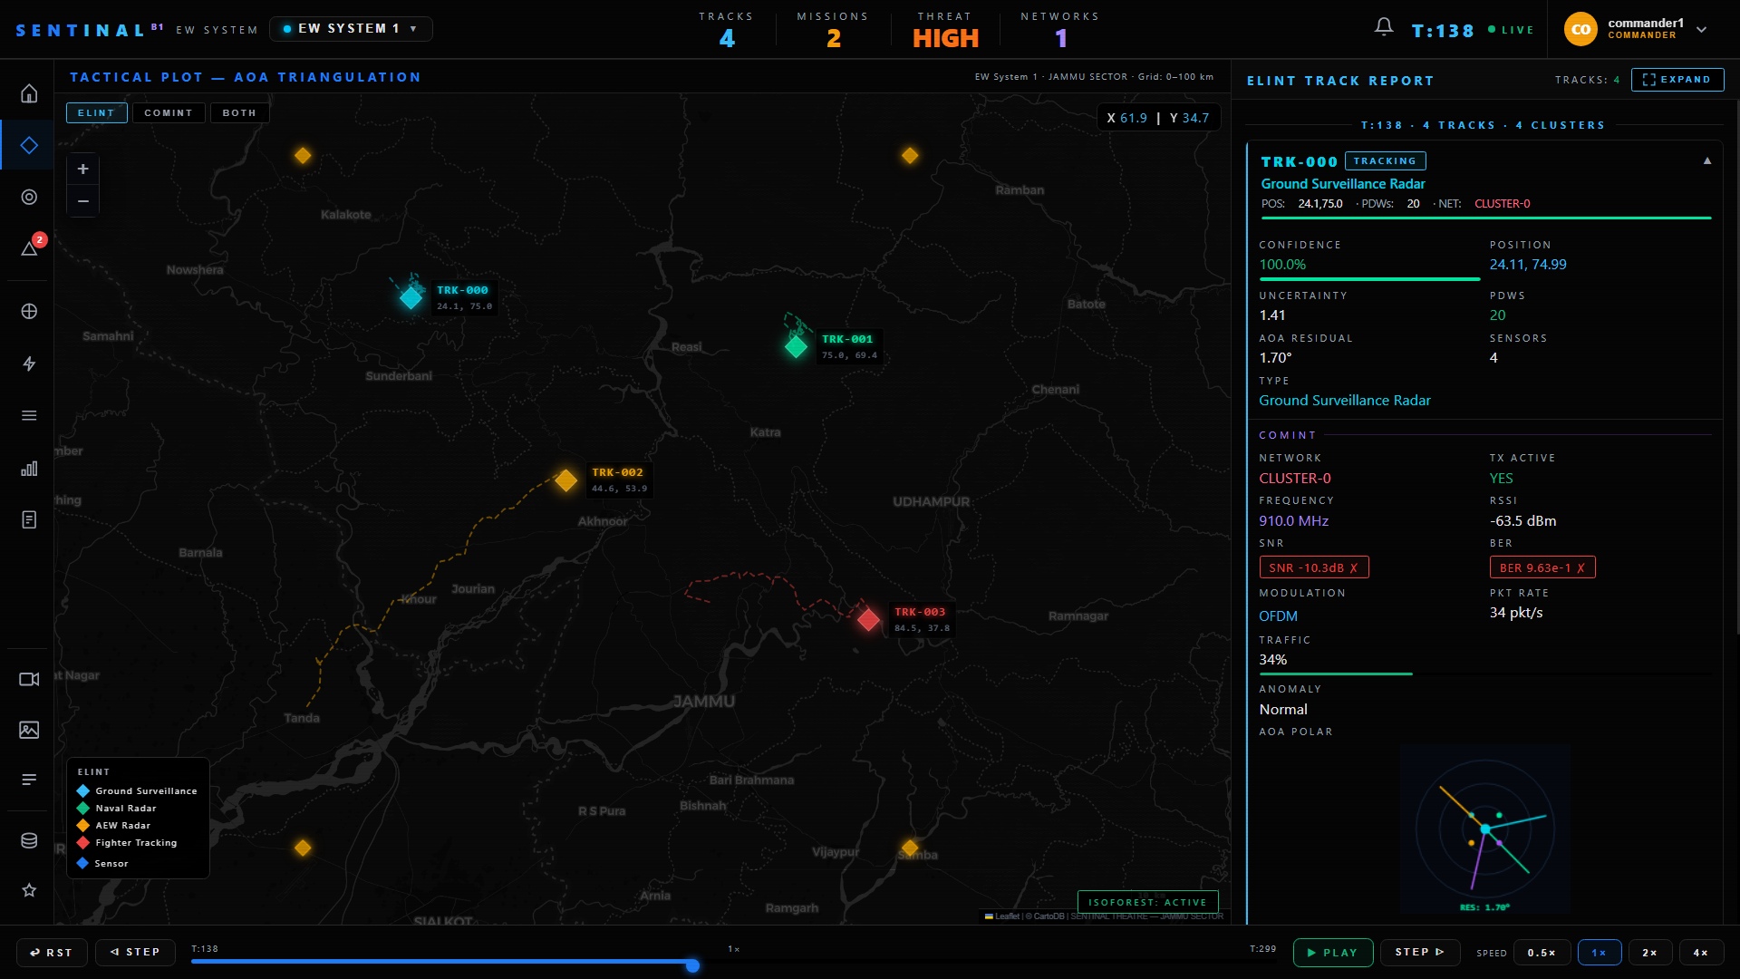Screen dimensions: 1740x979
Task: Set playback speed to 2×
Action: 1650,953
